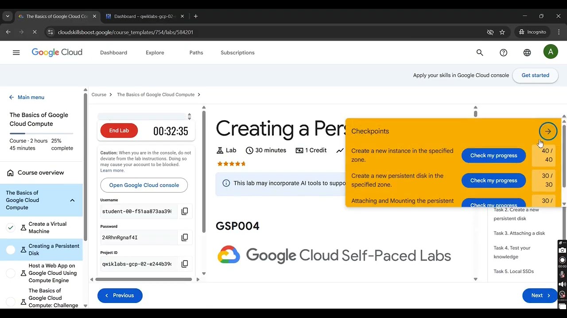Click the tracking protection eye icon
Screen dimensions: 567x318
pos(490,32)
